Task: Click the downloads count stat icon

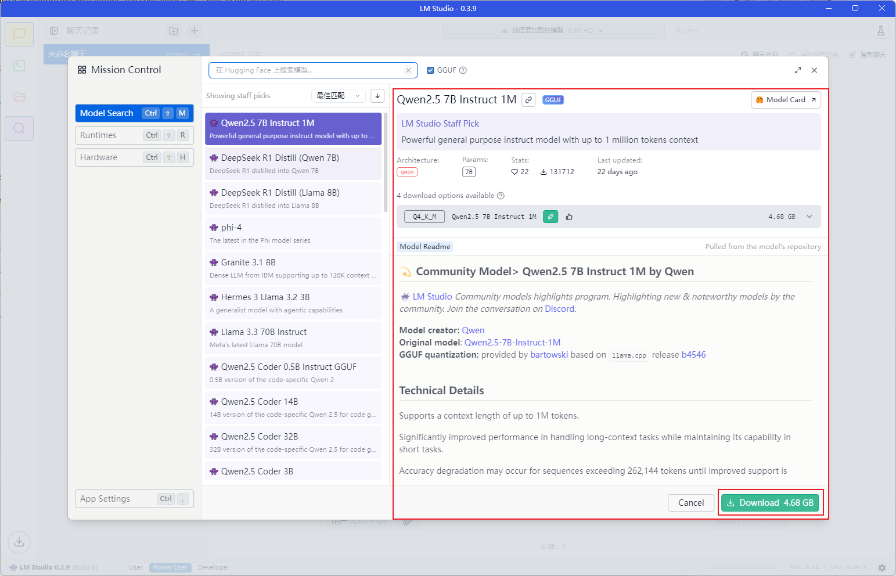Action: tap(544, 172)
